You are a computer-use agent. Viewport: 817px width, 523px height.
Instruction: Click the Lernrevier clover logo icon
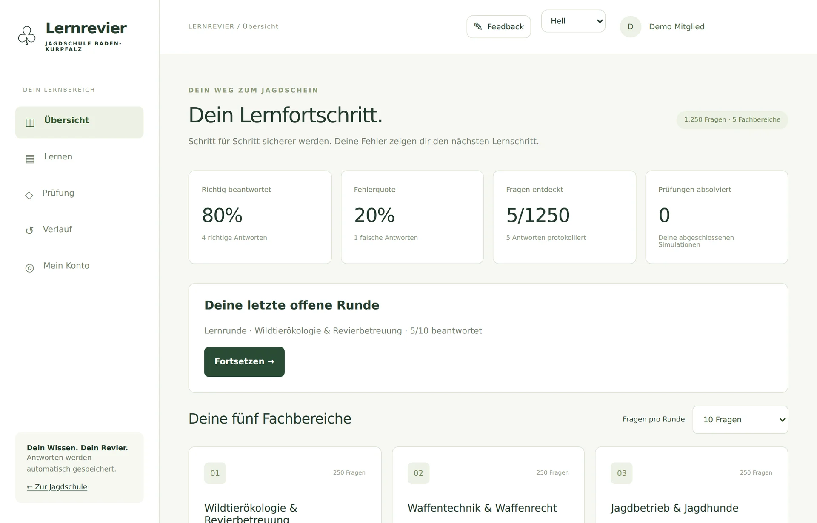(x=27, y=35)
